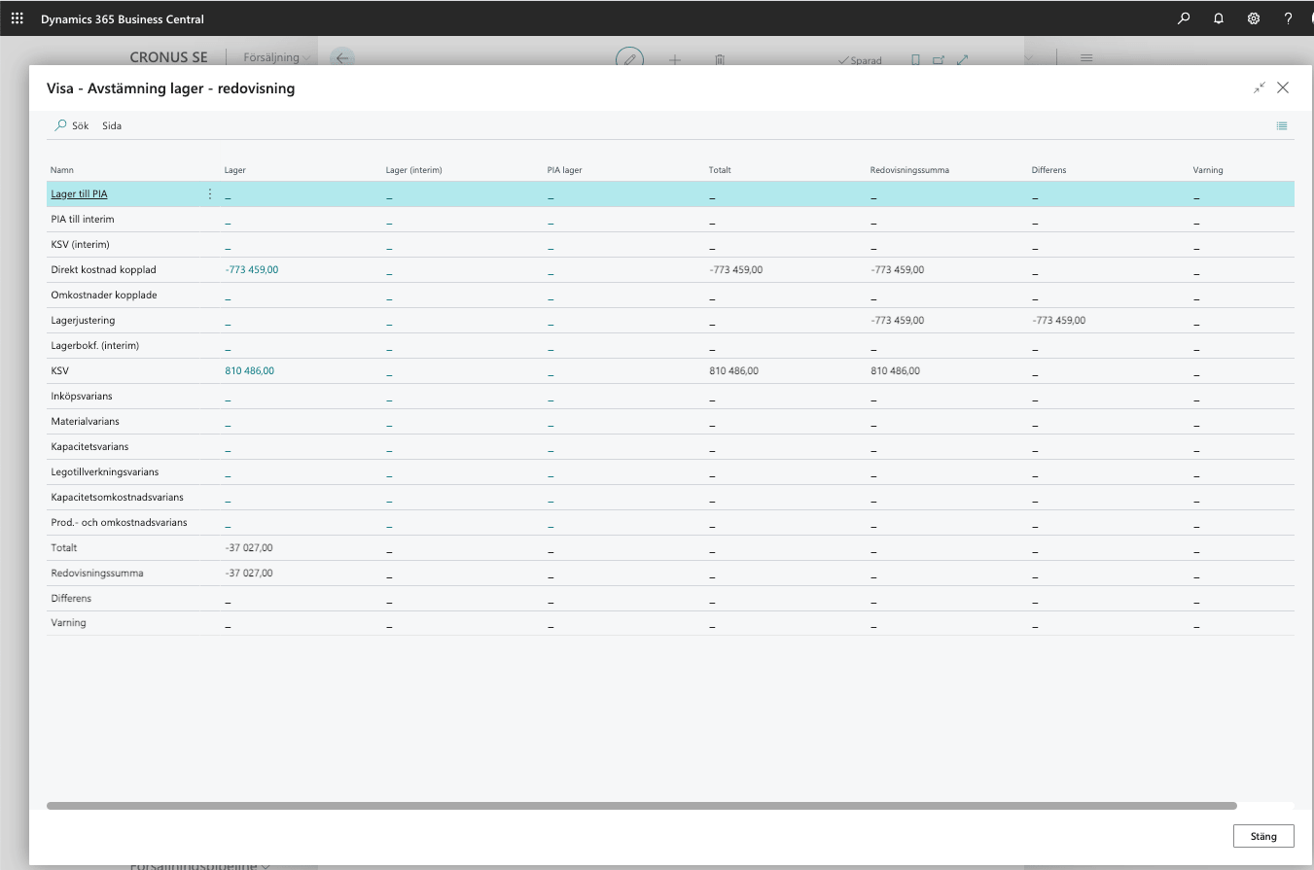The height and width of the screenshot is (870, 1314).
Task: Click the edit pencil icon in background page
Action: (630, 57)
